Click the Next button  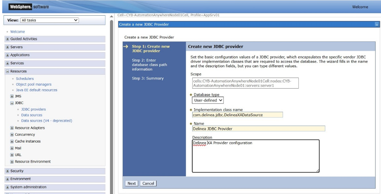coord(132,183)
